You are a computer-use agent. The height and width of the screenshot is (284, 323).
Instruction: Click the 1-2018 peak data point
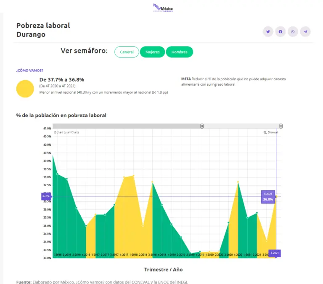[133, 176]
